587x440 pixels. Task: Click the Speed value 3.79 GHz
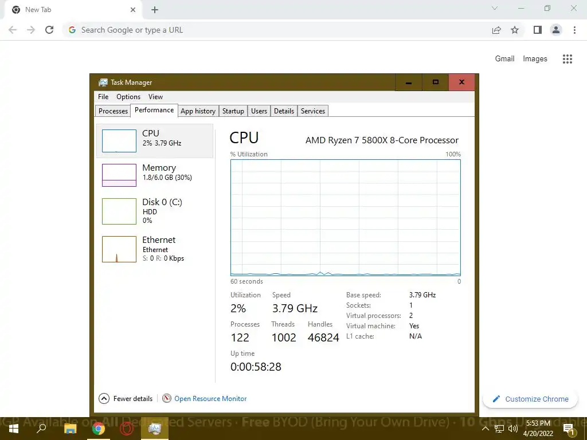[x=295, y=308]
